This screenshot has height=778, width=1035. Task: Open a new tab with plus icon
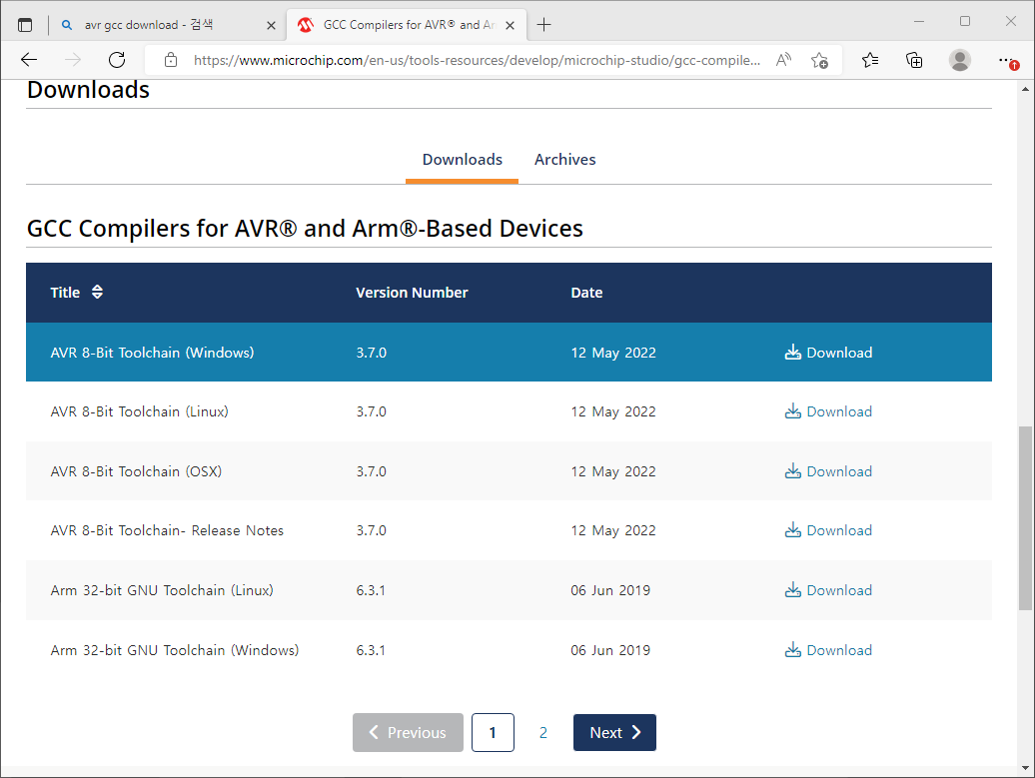tap(543, 25)
